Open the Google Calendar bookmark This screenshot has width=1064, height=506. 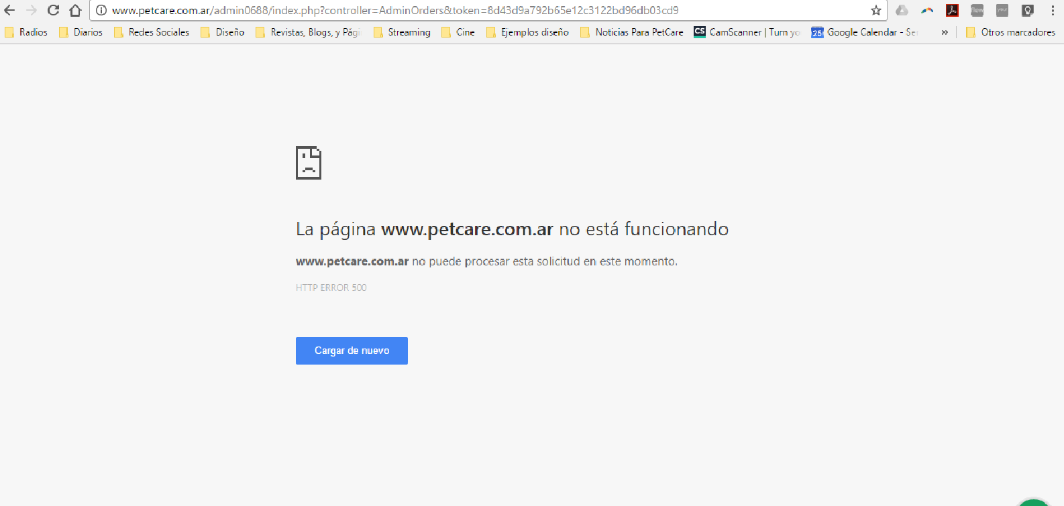pyautogui.click(x=864, y=32)
